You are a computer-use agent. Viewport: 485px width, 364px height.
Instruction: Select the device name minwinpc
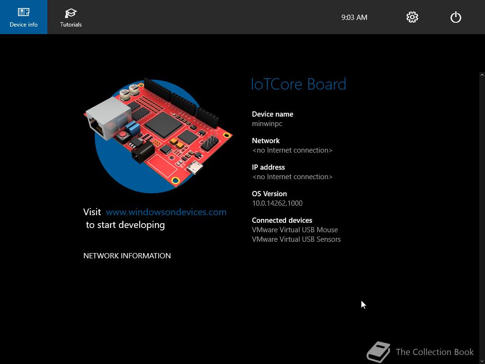pos(267,124)
